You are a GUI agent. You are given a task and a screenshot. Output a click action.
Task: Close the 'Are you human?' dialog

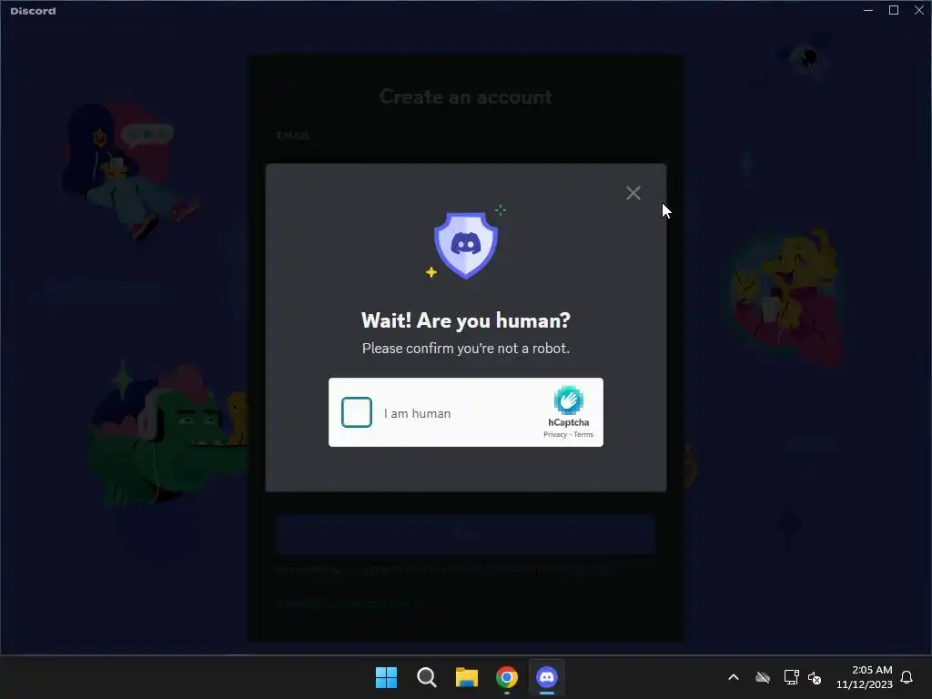click(x=633, y=193)
